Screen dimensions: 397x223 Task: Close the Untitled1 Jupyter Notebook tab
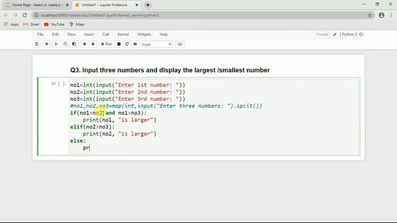(x=136, y=5)
